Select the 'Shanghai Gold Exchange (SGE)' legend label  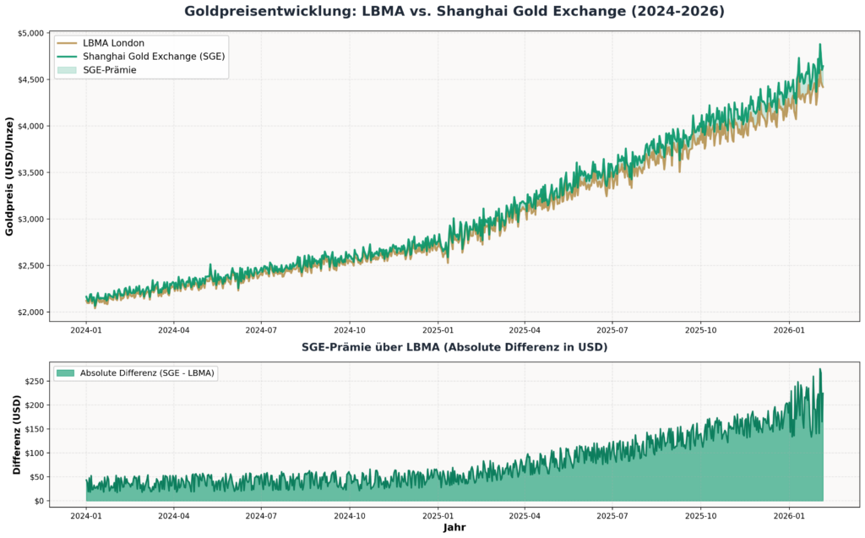coord(154,57)
